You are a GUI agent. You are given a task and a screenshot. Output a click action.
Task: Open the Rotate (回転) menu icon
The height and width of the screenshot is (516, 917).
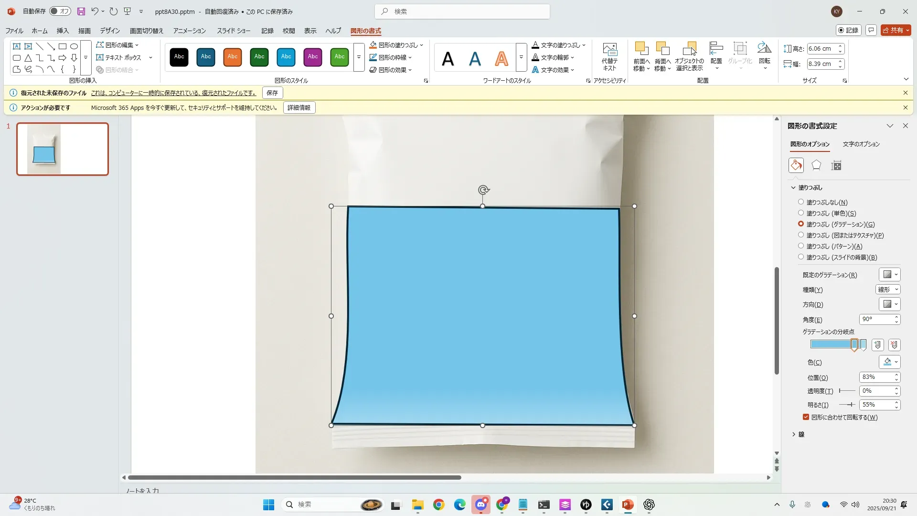pyautogui.click(x=764, y=56)
